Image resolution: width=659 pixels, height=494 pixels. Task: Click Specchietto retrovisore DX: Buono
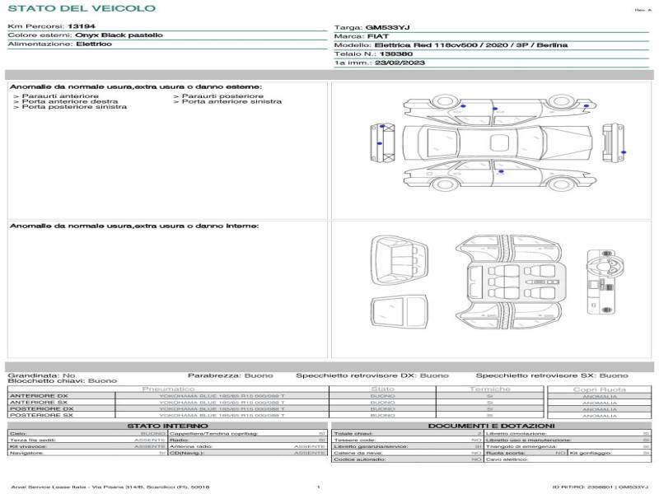(x=372, y=375)
